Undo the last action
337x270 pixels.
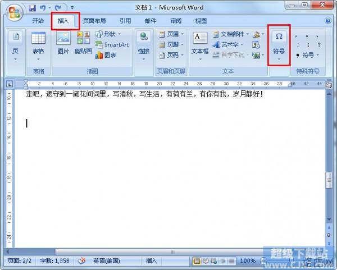[43, 8]
